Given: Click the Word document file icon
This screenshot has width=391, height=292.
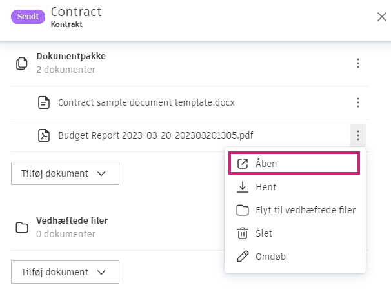Looking at the screenshot, I should pos(44,102).
